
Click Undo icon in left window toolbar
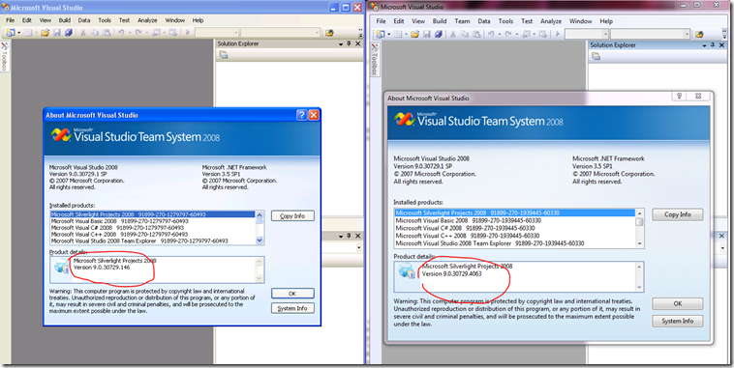121,33
